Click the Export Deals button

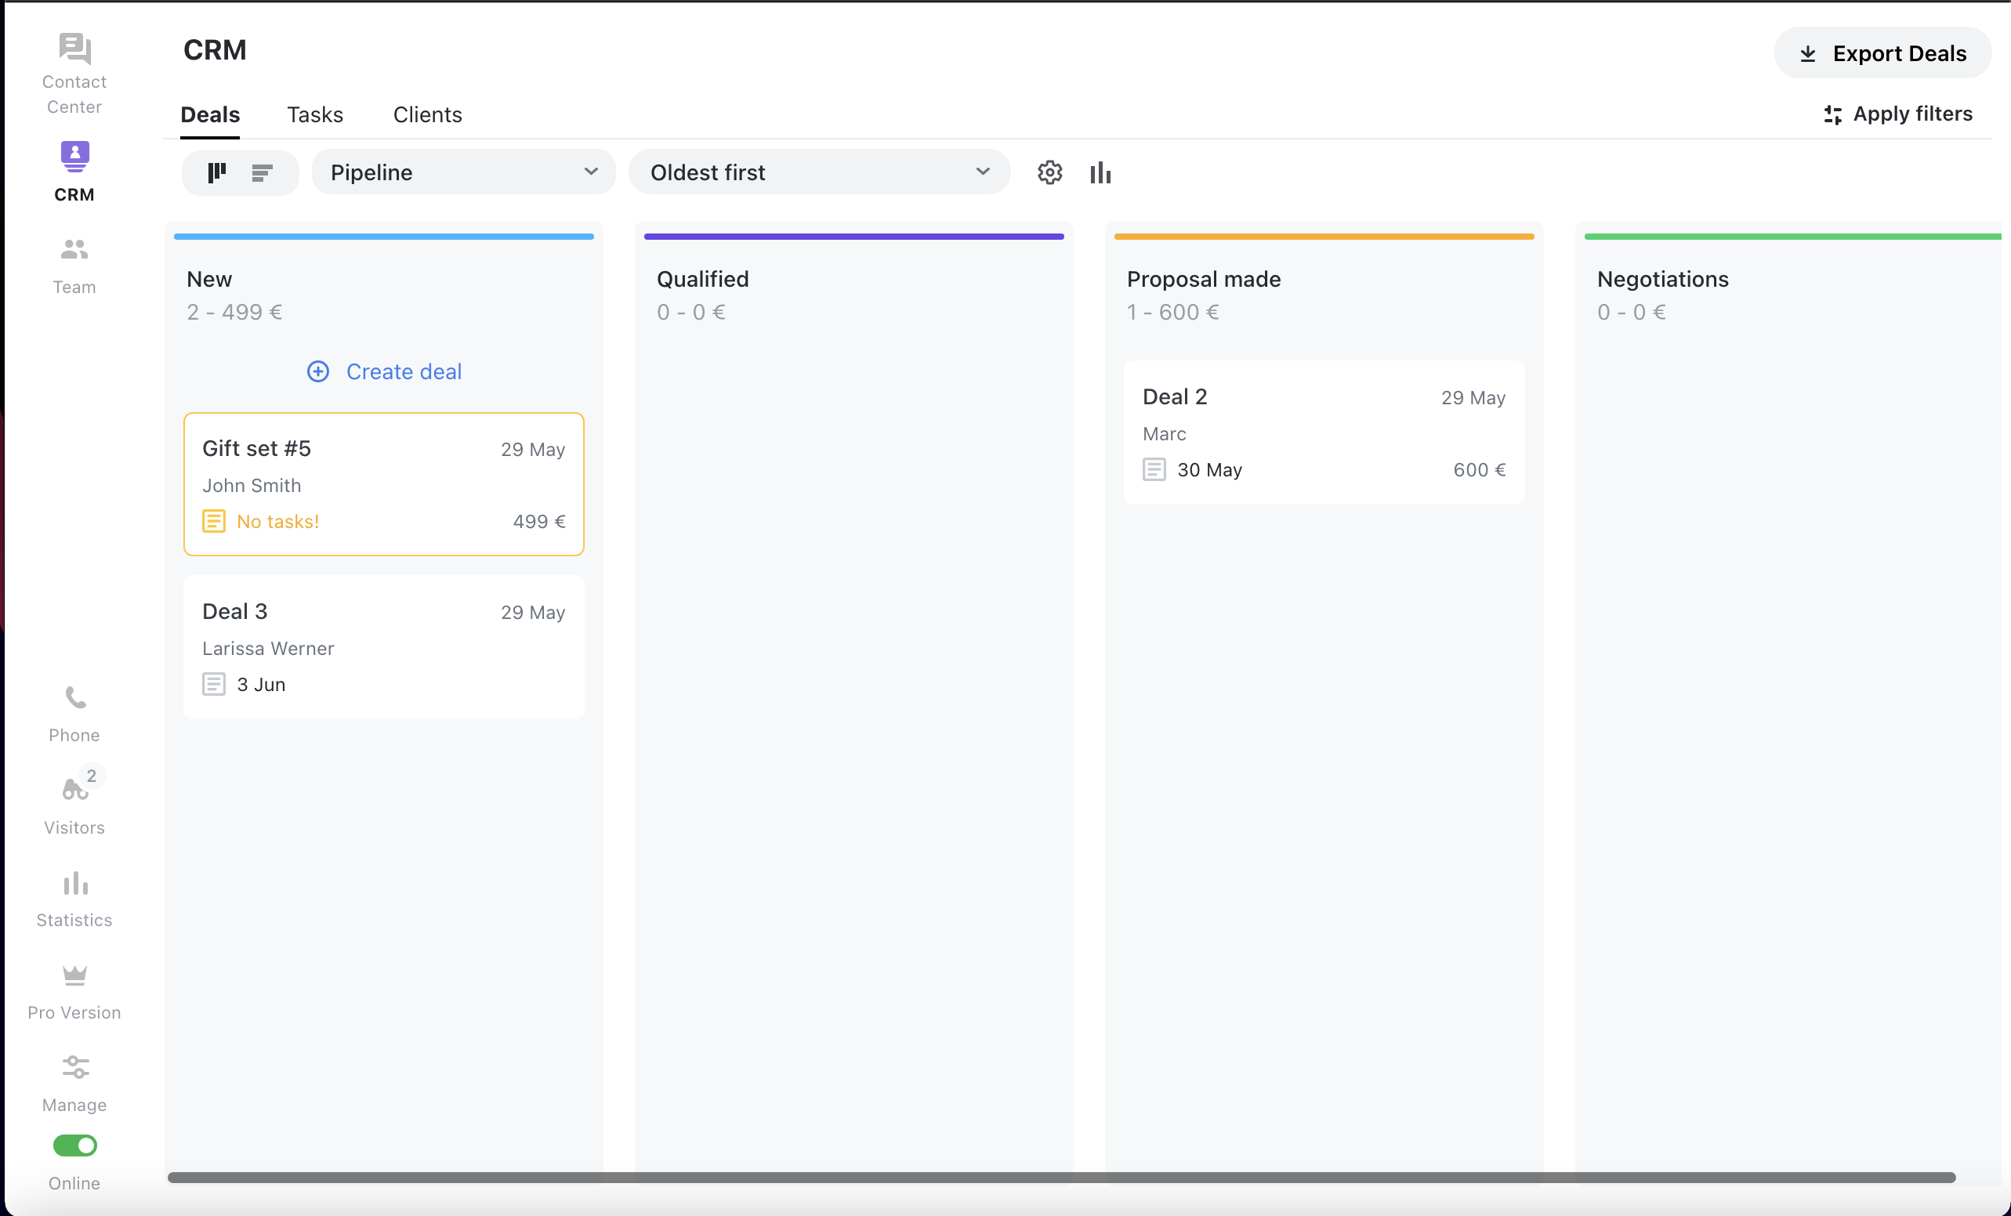(x=1882, y=52)
